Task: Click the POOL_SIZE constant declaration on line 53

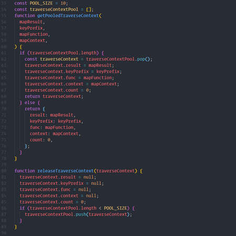Action: [x=41, y=3]
